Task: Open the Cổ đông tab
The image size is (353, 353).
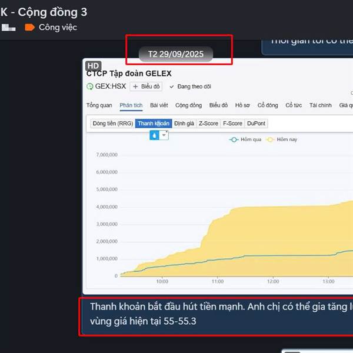Action: [268, 105]
